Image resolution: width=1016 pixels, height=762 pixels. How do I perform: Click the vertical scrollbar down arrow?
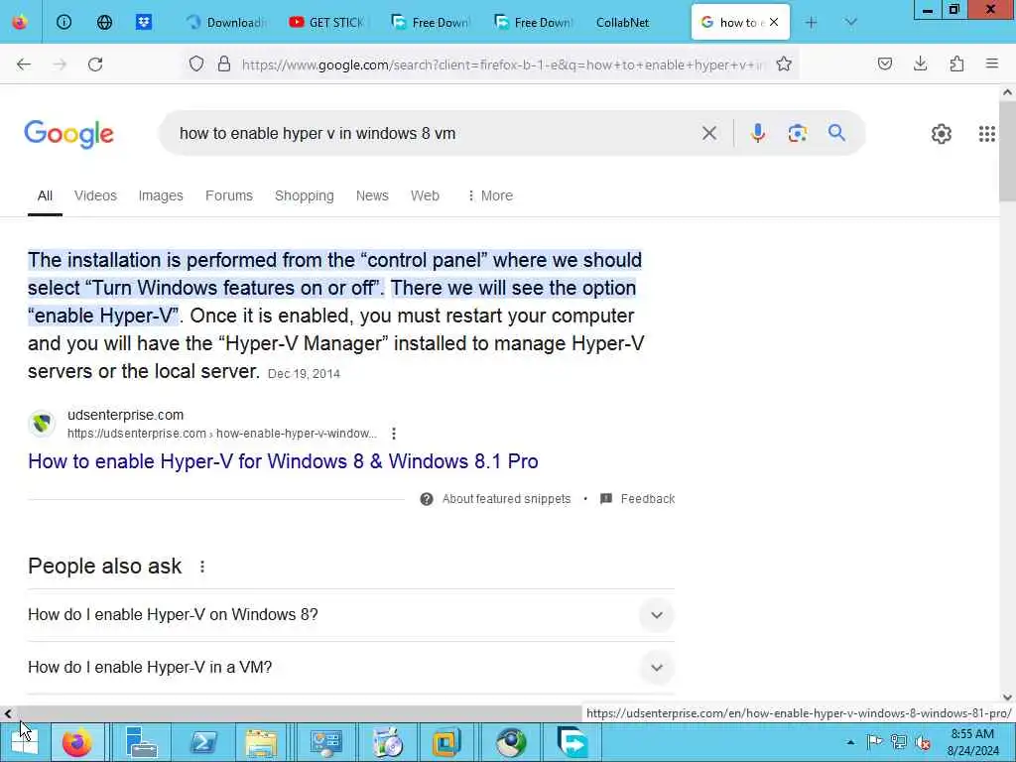pos(1007,698)
